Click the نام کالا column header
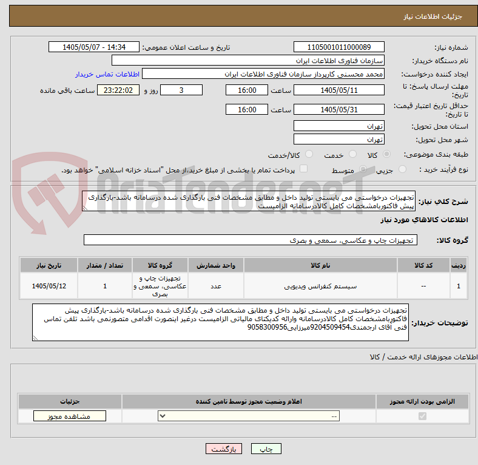This screenshot has width=478, height=465. (320, 265)
